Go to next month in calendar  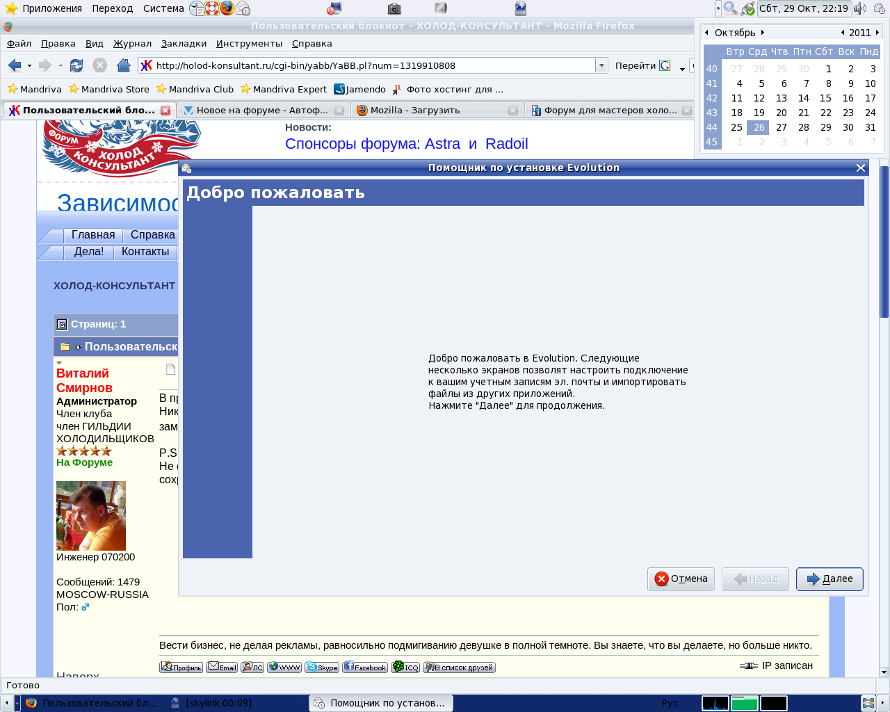pyautogui.click(x=762, y=32)
